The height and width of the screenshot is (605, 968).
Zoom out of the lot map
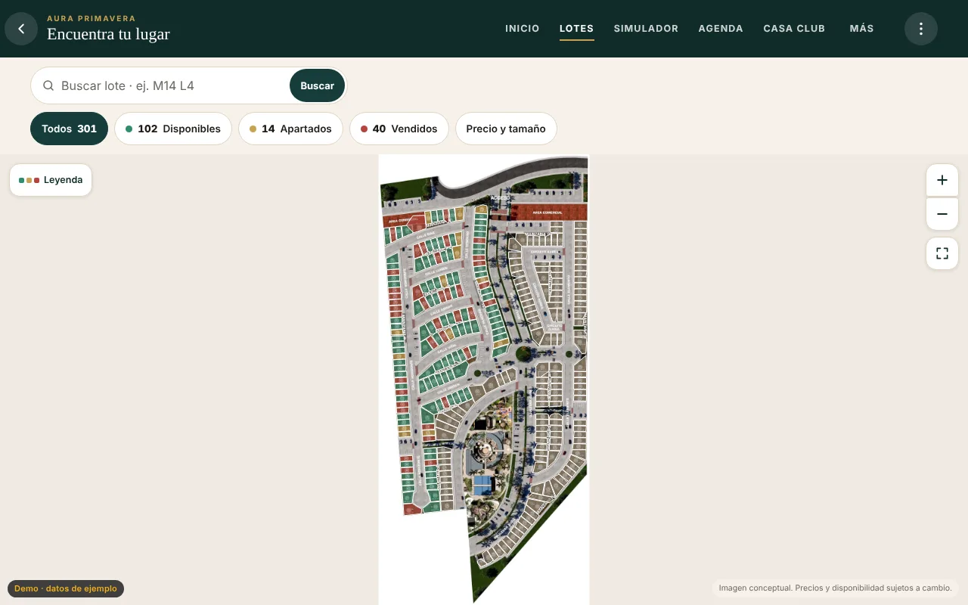point(942,214)
